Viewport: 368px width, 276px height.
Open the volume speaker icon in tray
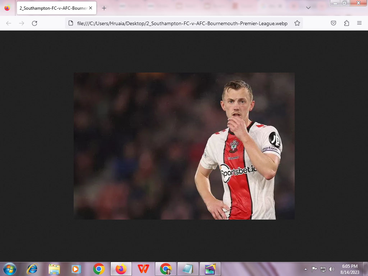tap(331, 269)
